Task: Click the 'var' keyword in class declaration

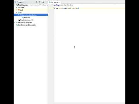Action: (65, 8)
